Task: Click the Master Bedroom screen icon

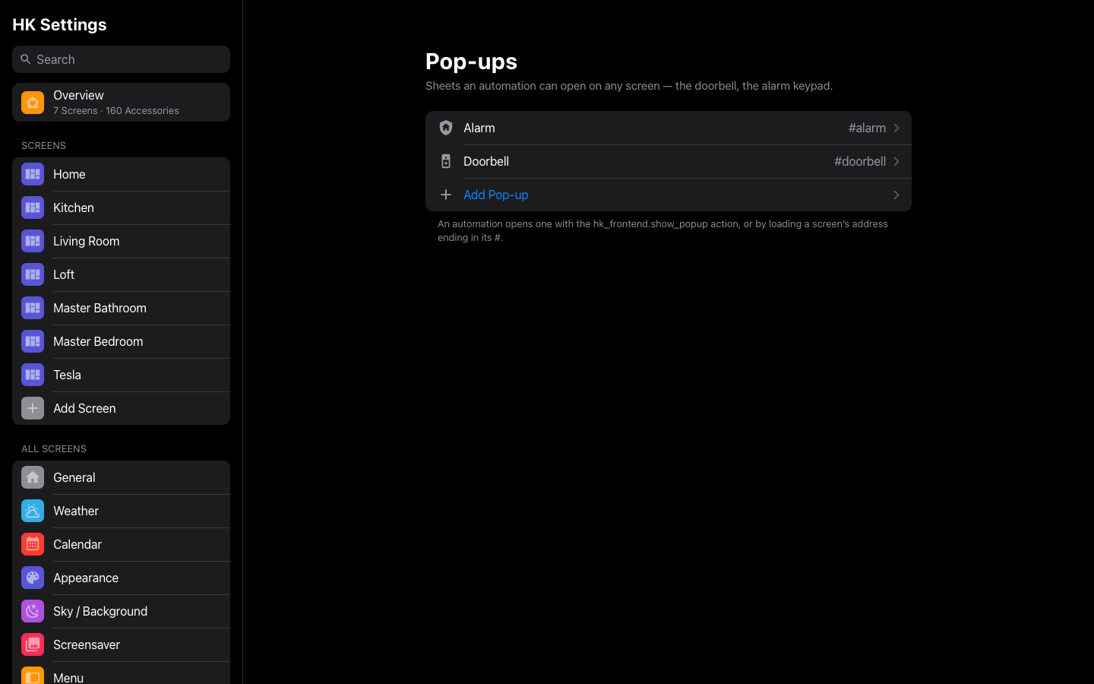Action: coord(33,341)
